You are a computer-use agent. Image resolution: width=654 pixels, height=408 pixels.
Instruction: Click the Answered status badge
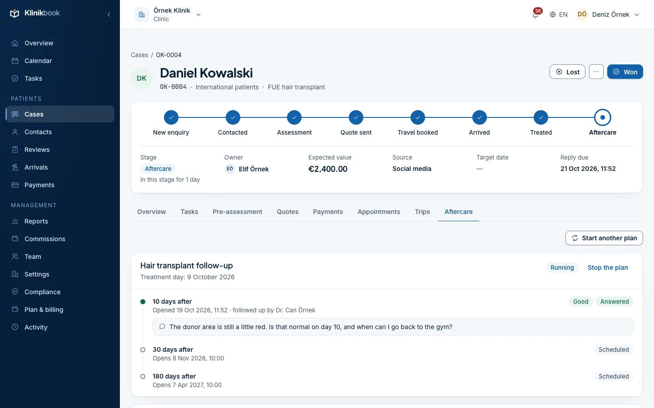coord(614,301)
